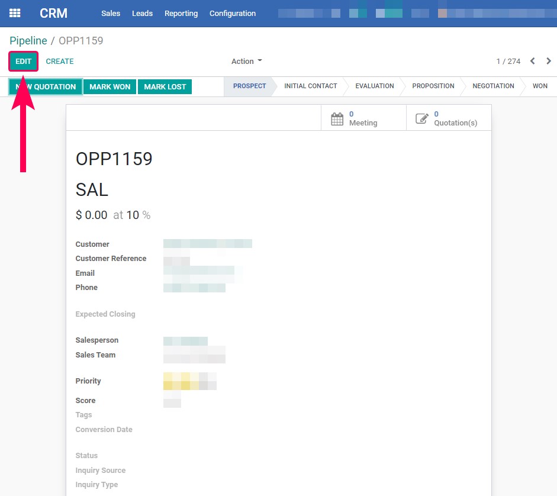The width and height of the screenshot is (557, 496).
Task: Click the CREATE button
Action: tap(60, 61)
